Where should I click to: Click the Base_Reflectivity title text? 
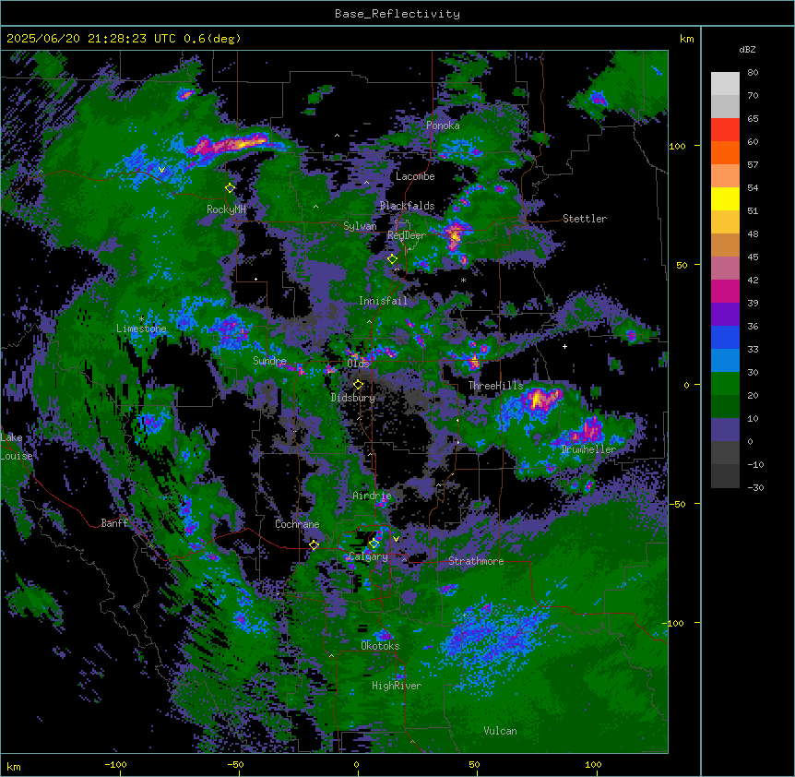397,14
